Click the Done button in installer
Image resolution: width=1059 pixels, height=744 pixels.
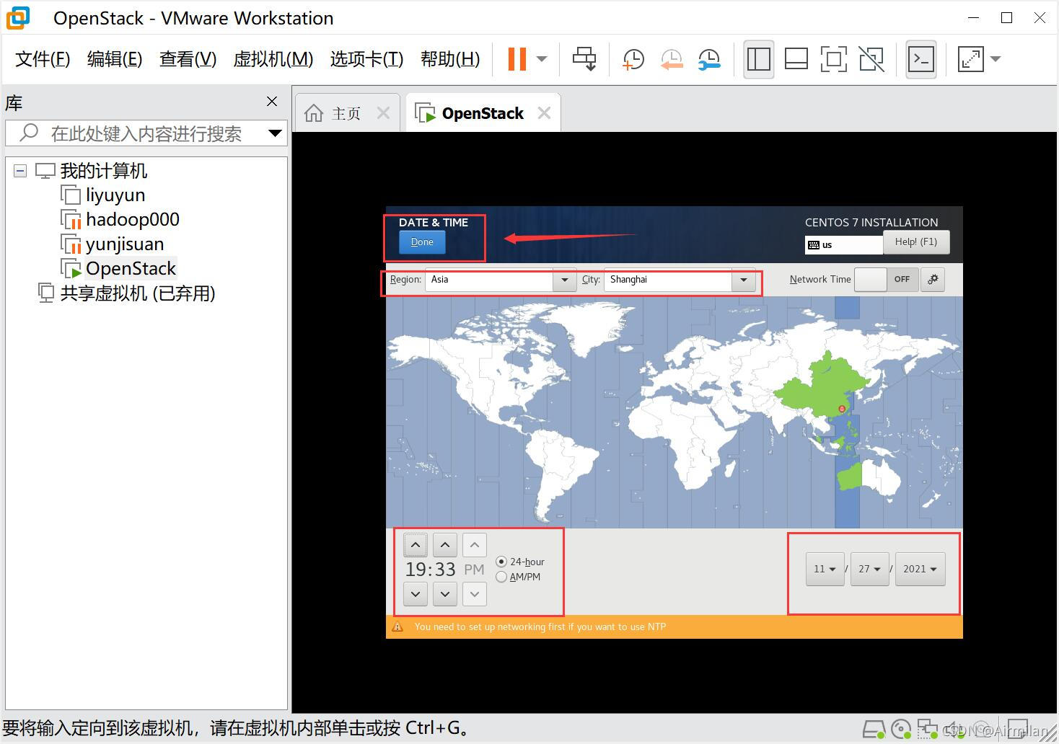click(x=422, y=242)
